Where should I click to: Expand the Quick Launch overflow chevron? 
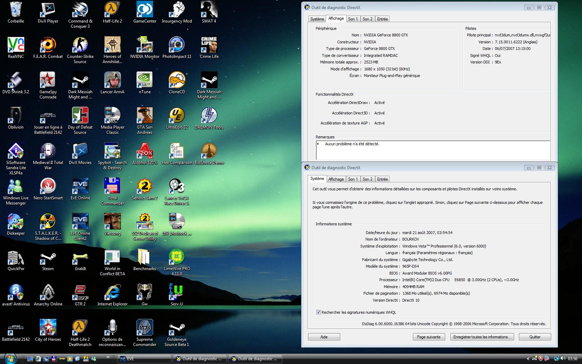pos(108,357)
